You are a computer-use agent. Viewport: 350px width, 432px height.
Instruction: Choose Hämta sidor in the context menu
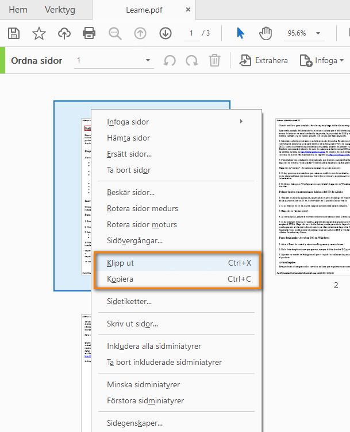[176, 138]
